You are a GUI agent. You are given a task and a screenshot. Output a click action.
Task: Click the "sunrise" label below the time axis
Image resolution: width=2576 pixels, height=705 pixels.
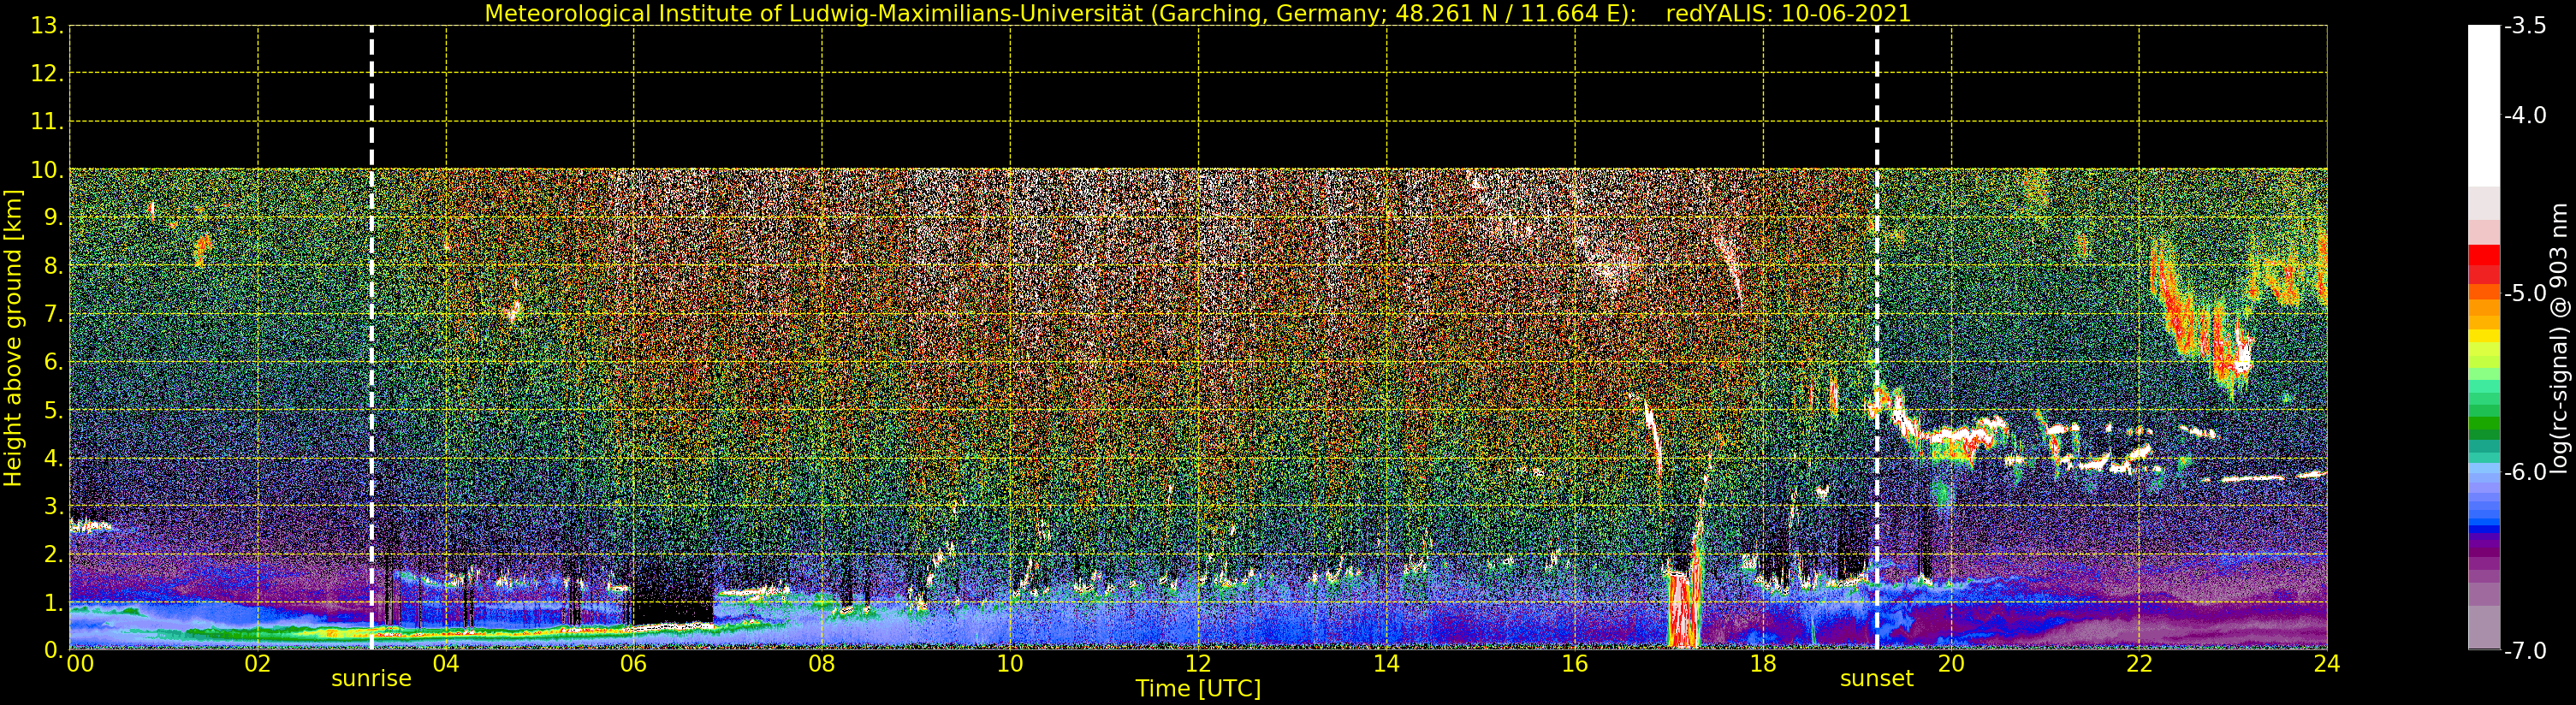coord(371,679)
